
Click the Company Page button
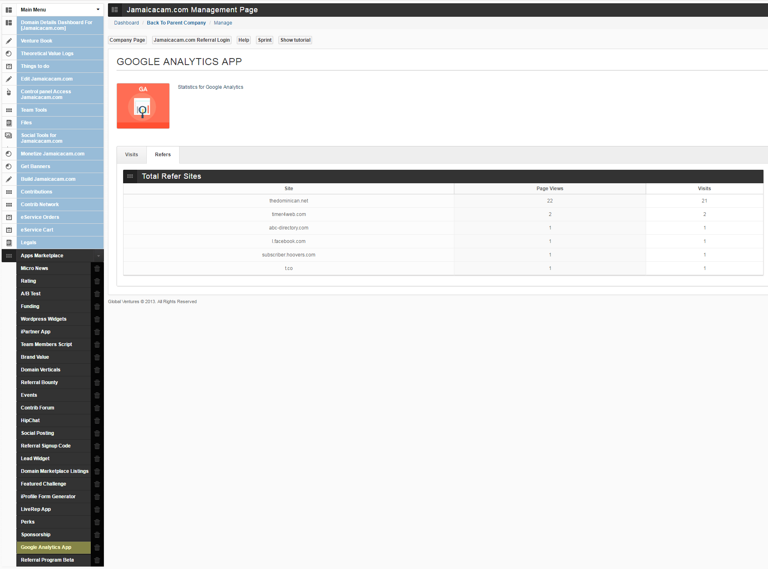click(127, 40)
